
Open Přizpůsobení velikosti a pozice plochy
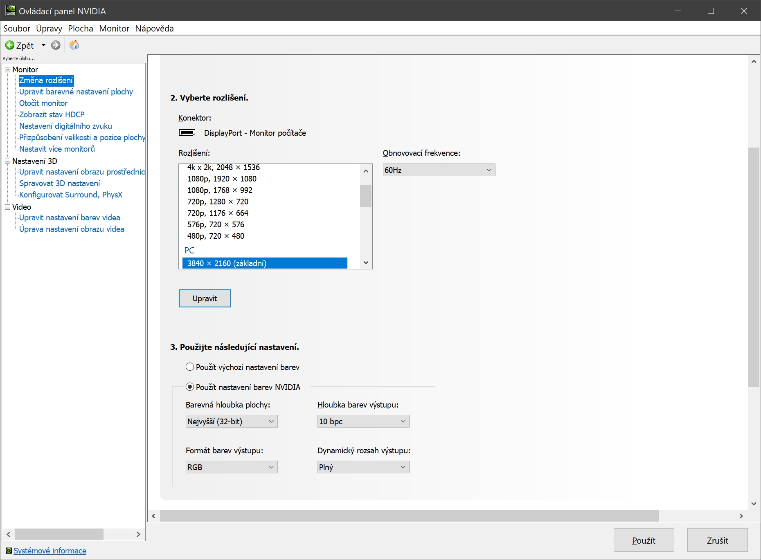(82, 137)
